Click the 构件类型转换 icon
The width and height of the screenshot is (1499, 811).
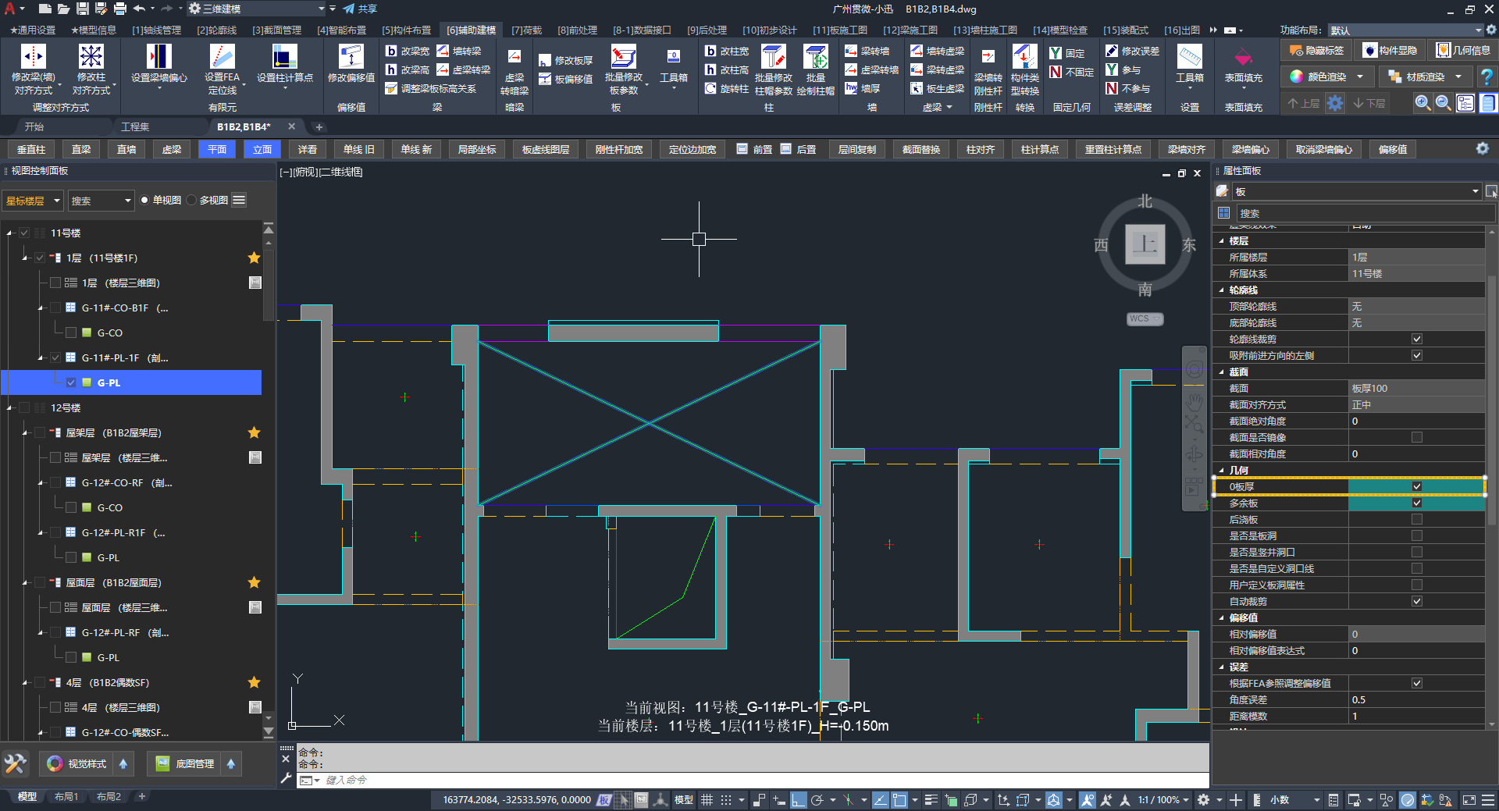1024,57
